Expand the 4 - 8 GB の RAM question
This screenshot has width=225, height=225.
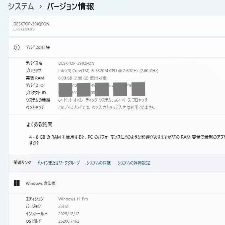coord(127,140)
